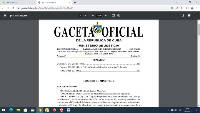Open File Explorer from taskbar
Screen dimensions: 200x113
tap(18, 110)
